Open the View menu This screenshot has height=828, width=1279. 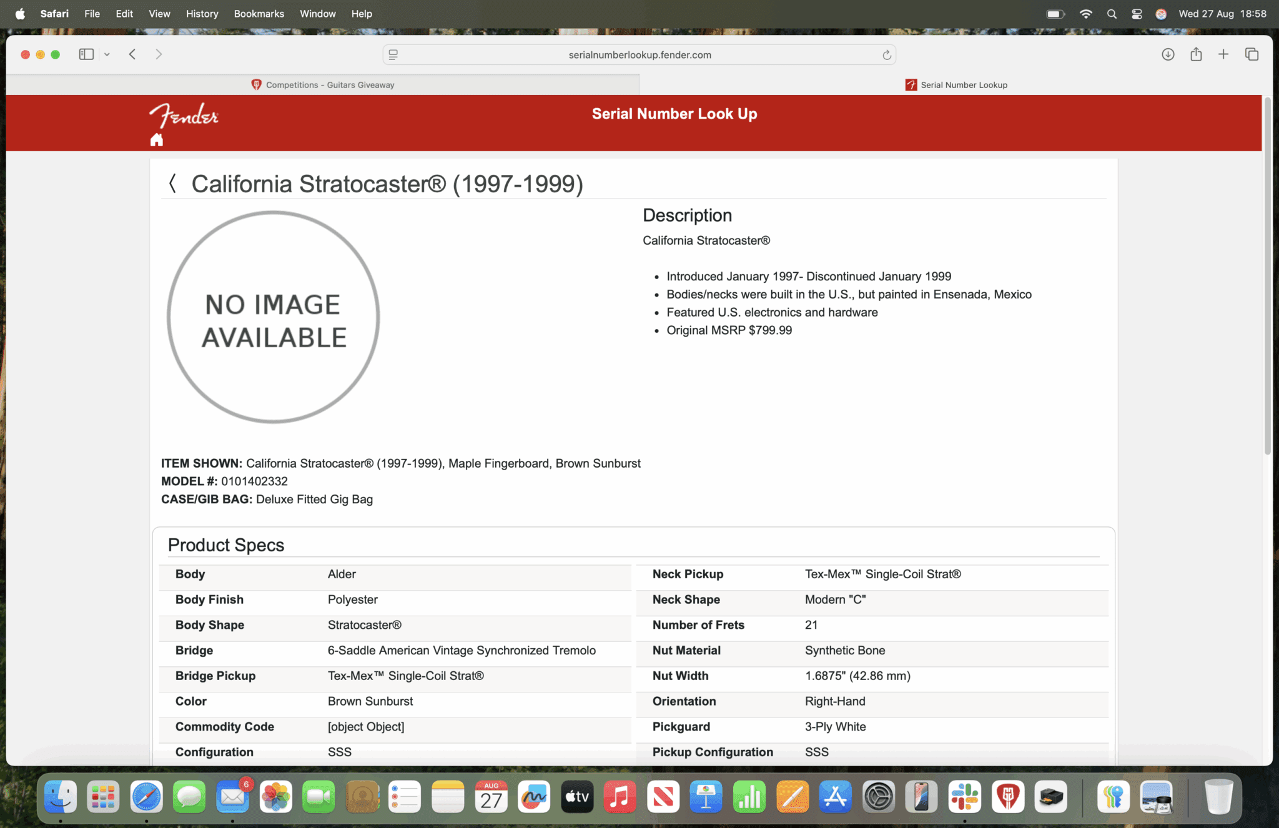click(x=159, y=14)
